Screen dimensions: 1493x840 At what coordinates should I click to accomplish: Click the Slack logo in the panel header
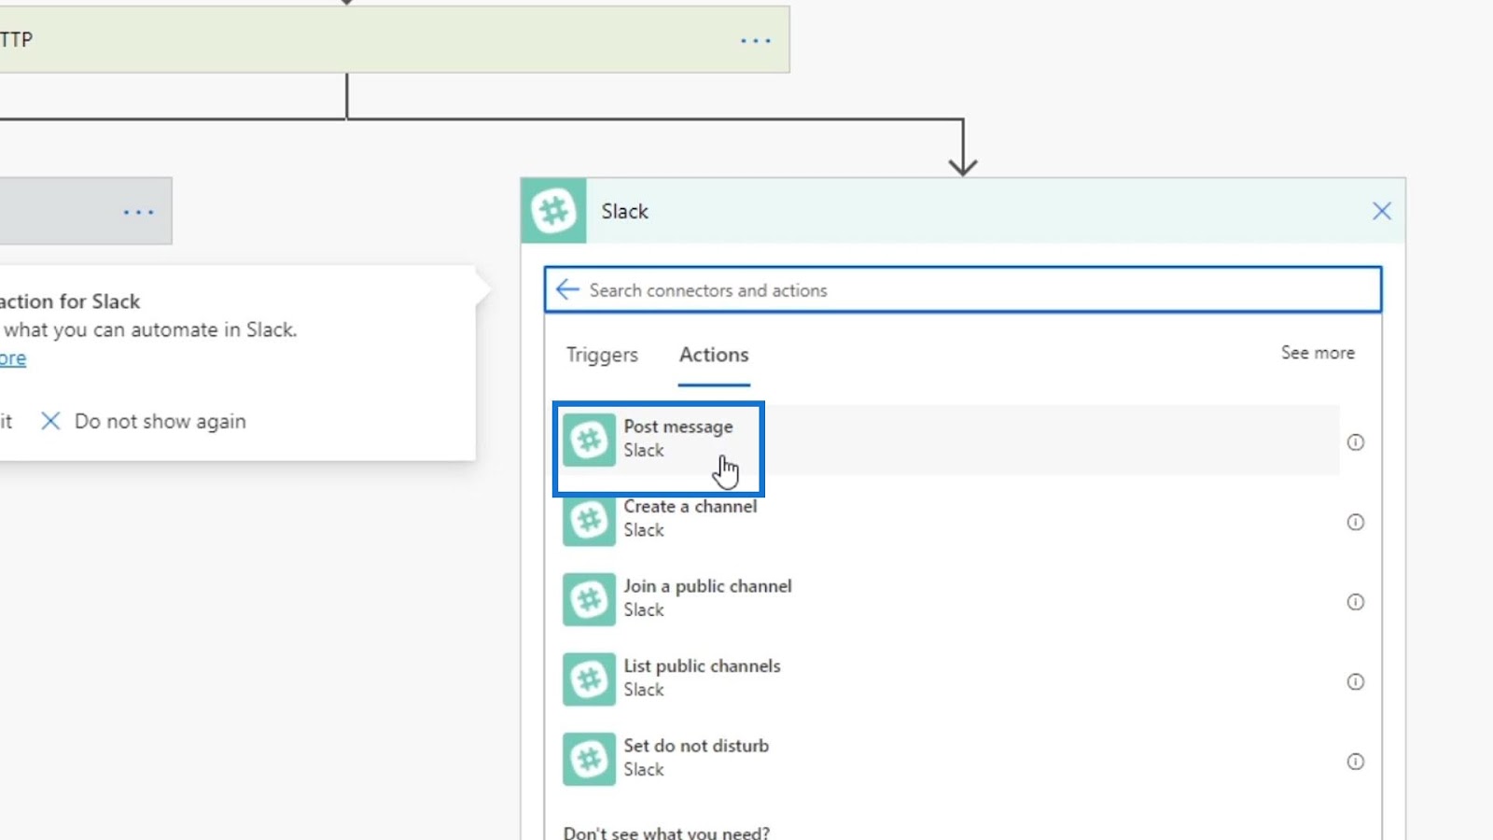tap(554, 211)
